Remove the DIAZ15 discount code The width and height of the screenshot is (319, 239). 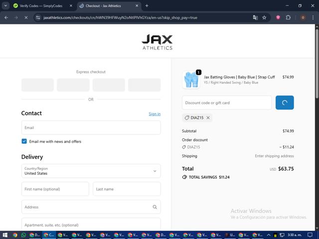[x=208, y=118]
